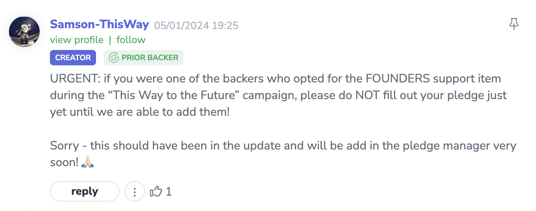Click the 05/01/2024 19:25 timestamp

(x=196, y=25)
